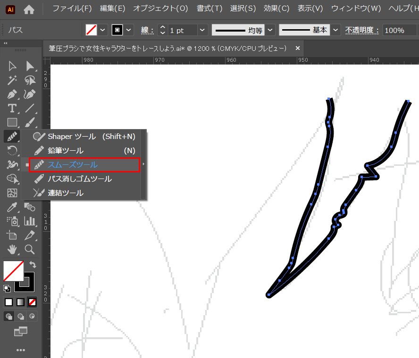The height and width of the screenshot is (358, 419).
Task: Open ウィンドウ(W) menu
Action: (x=356, y=9)
